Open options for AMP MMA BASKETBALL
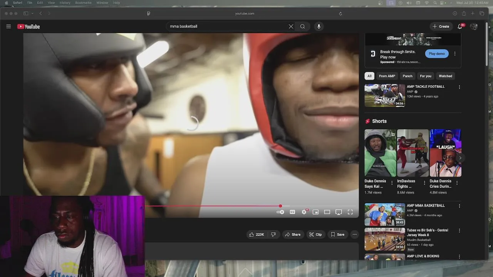Image resolution: width=493 pixels, height=277 pixels. 459,206
